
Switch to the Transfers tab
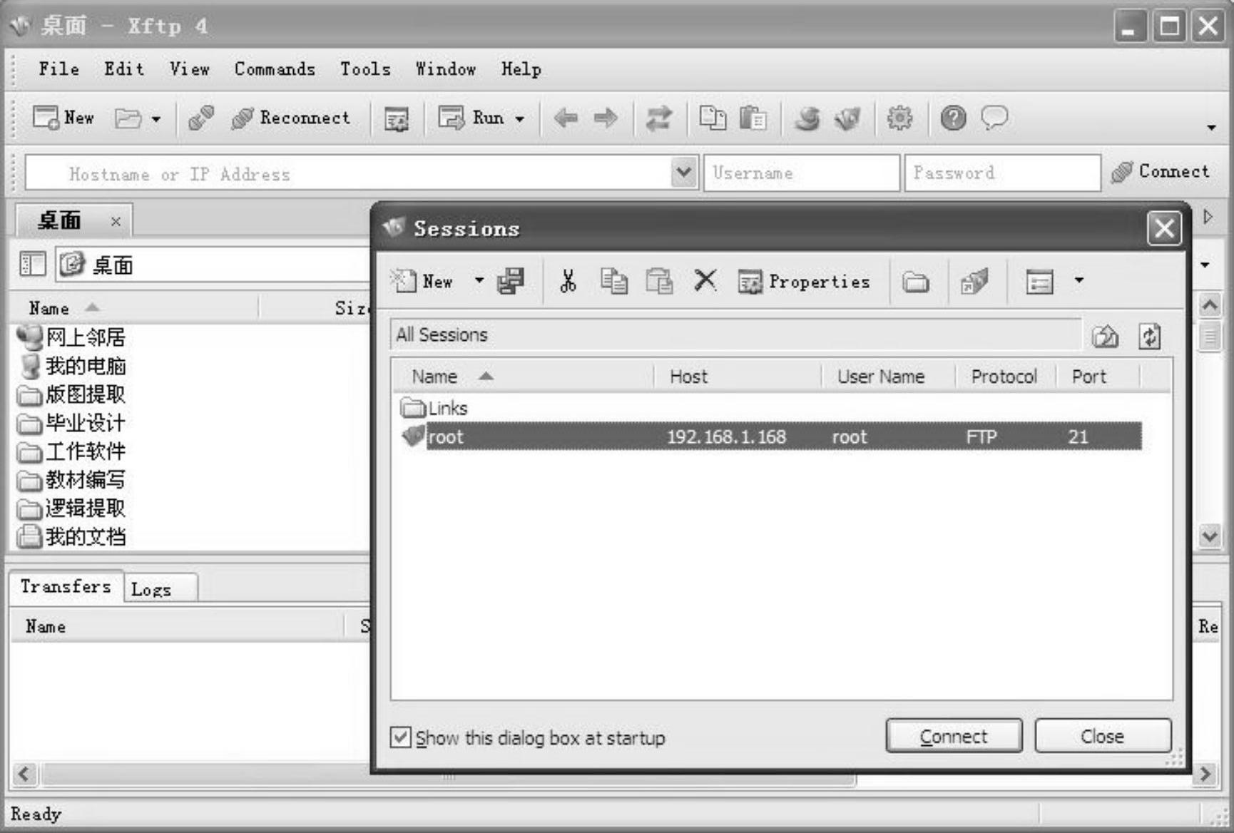66,586
